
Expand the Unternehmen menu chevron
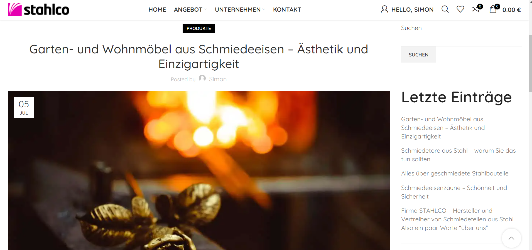(264, 9)
